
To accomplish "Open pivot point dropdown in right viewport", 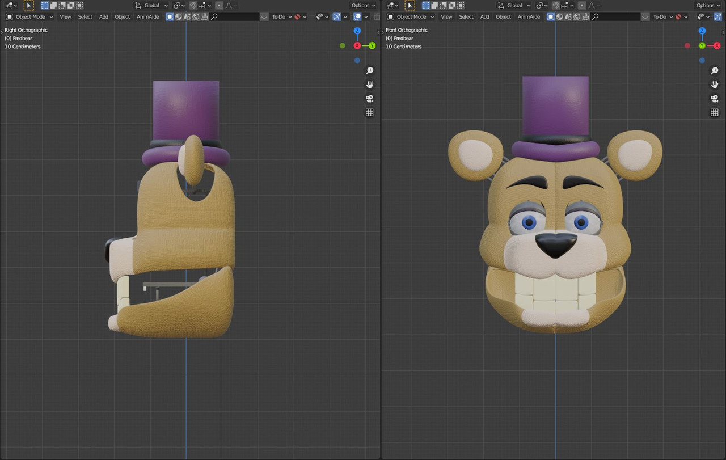I will point(179,5).
